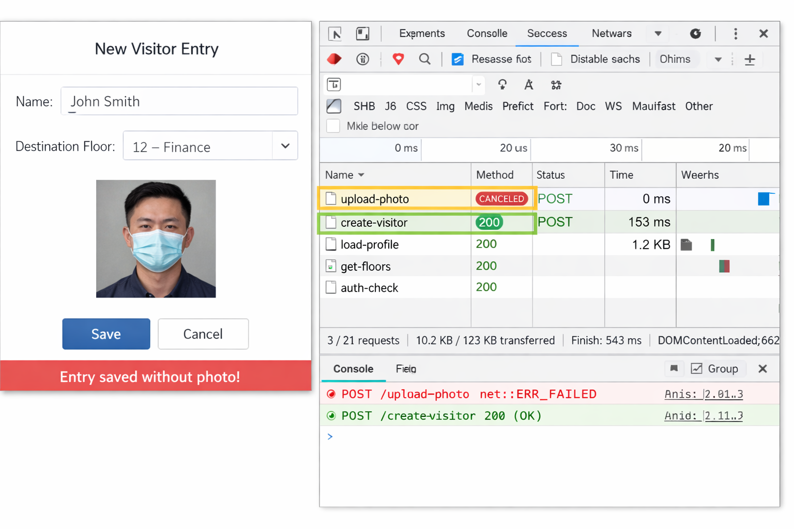
Task: Click the red record network log icon
Action: 334,59
